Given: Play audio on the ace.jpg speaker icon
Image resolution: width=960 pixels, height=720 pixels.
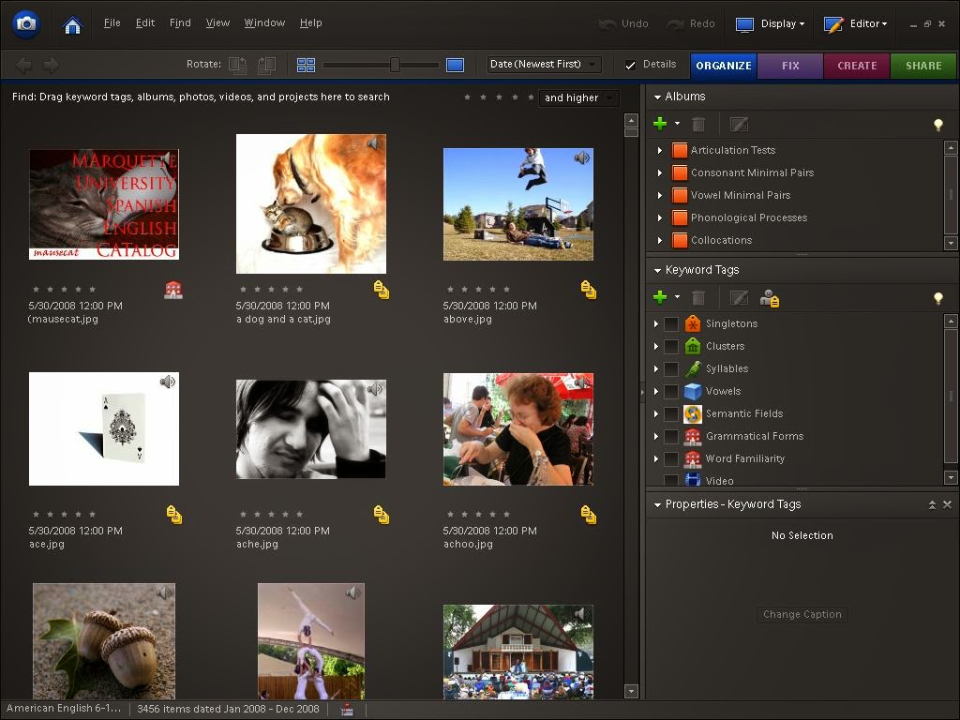Looking at the screenshot, I should (168, 382).
